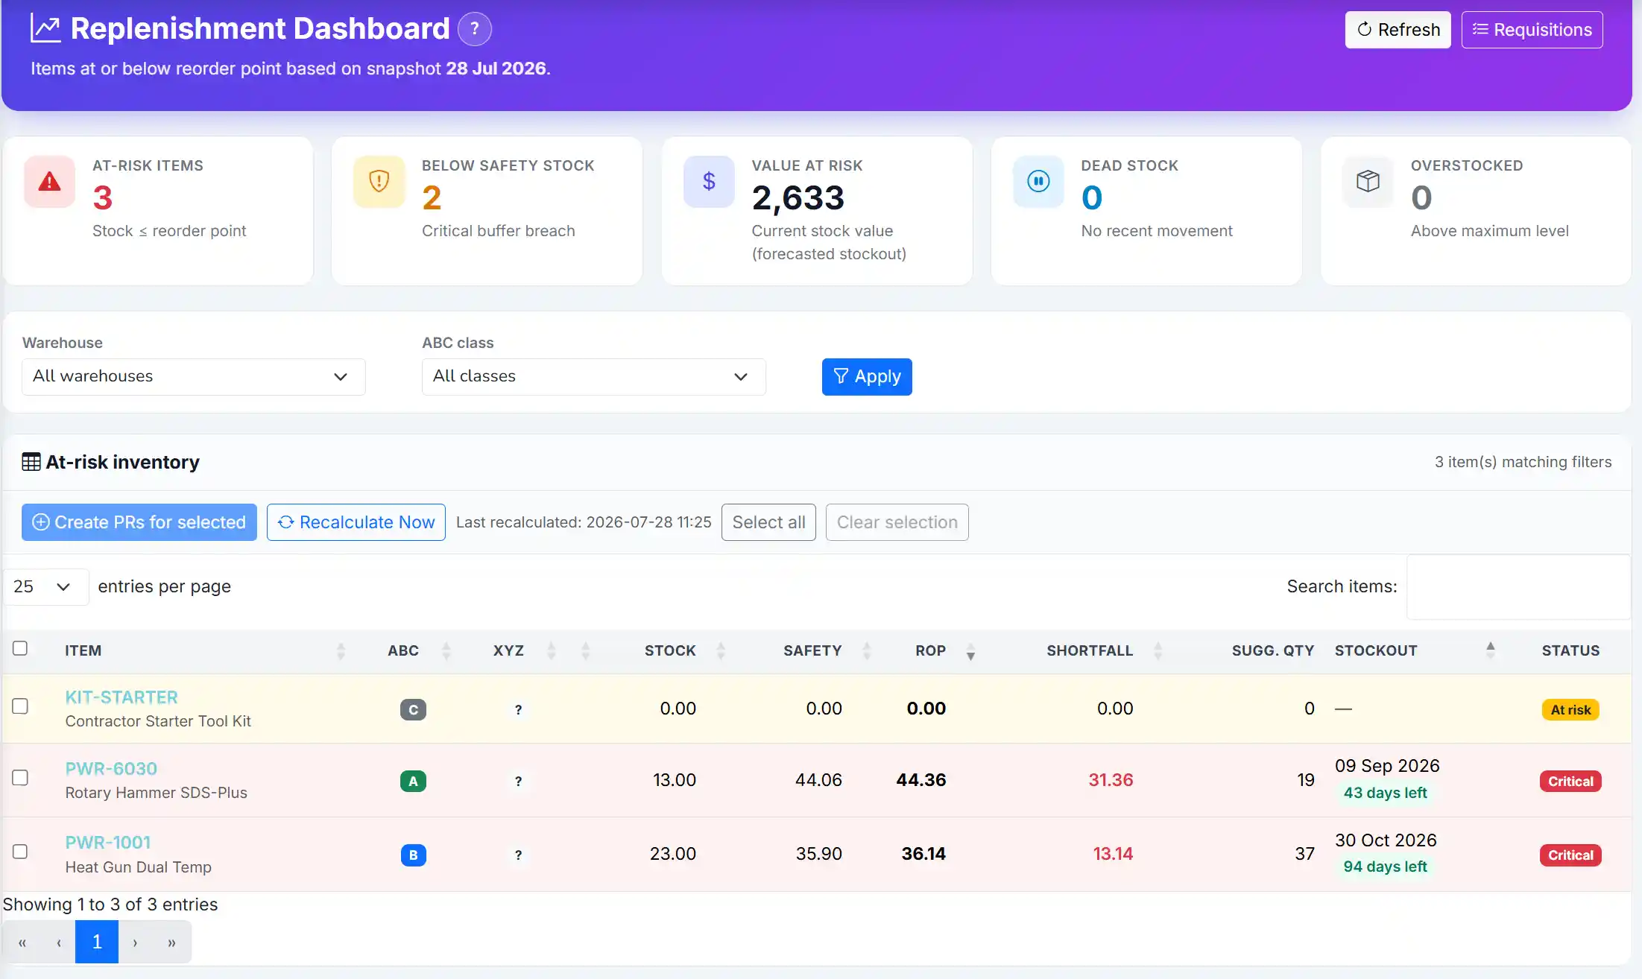Go to the next page arrow
Viewport: 1642px width, 979px height.
pos(135,942)
